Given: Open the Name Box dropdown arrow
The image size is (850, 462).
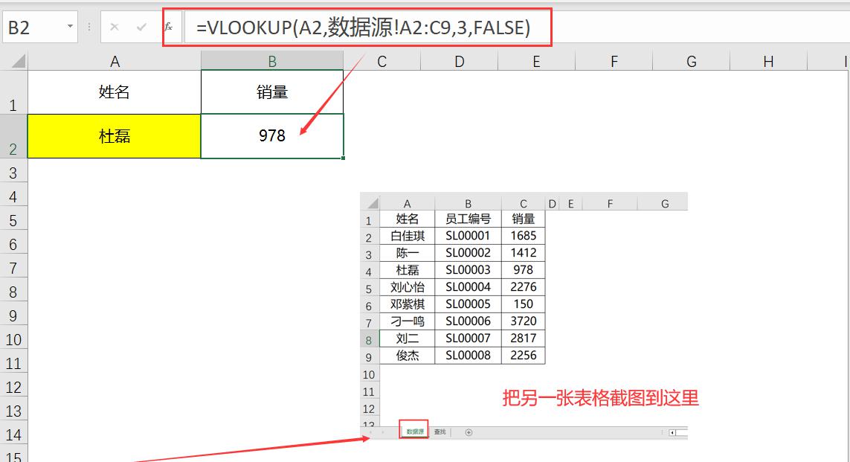Looking at the screenshot, I should pyautogui.click(x=70, y=26).
